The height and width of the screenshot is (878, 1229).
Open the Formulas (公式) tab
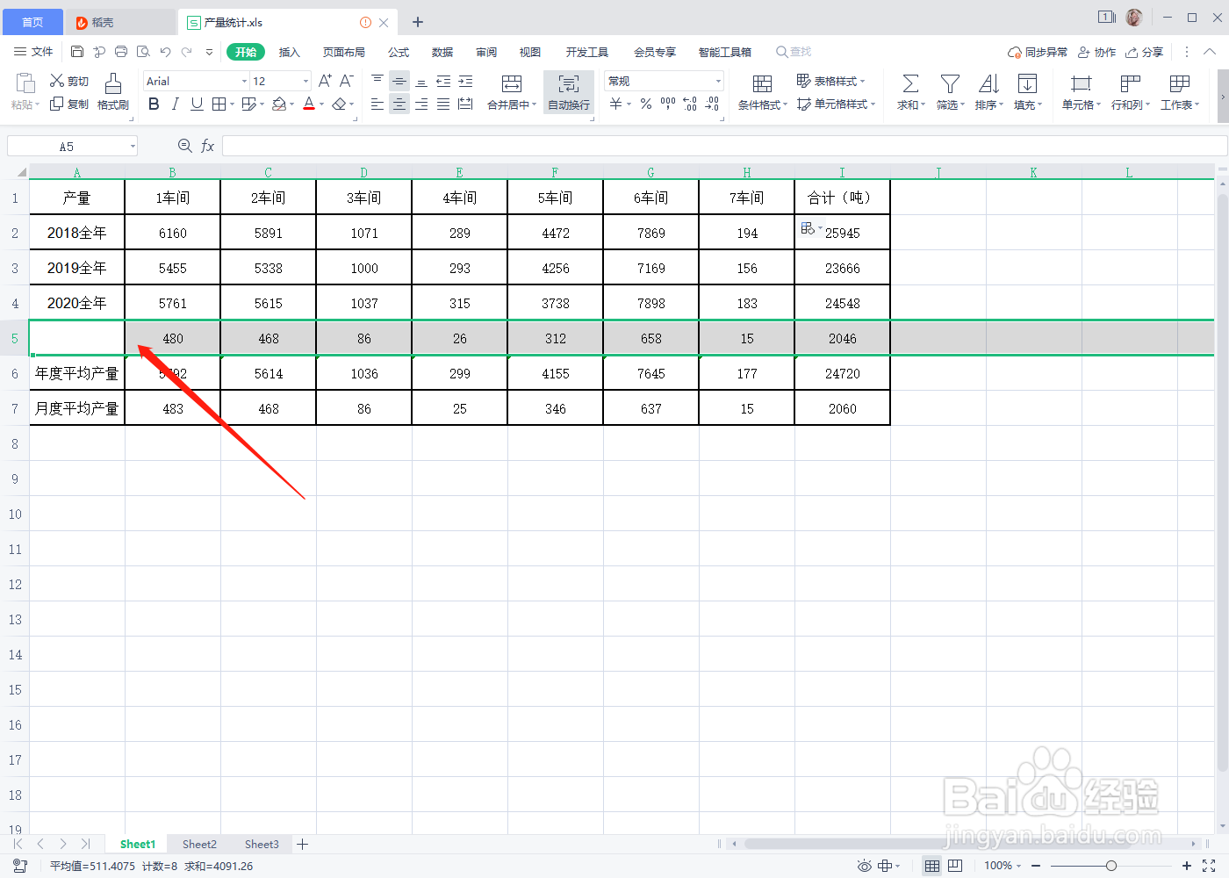tap(399, 52)
